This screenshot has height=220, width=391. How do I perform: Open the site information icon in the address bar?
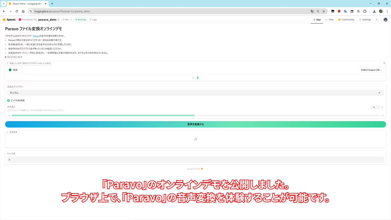31,11
